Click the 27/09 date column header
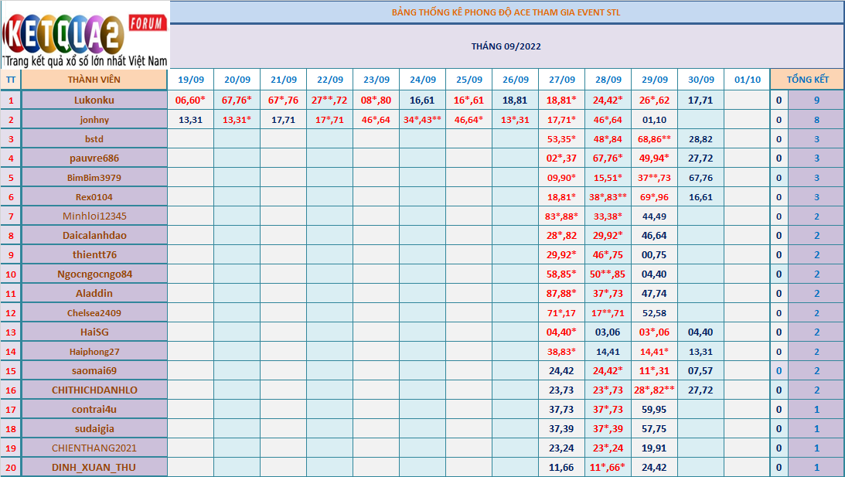Screen dimensions: 845x477 (x=561, y=80)
